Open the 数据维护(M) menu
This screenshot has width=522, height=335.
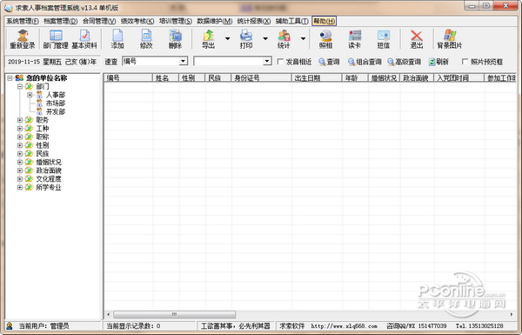215,21
